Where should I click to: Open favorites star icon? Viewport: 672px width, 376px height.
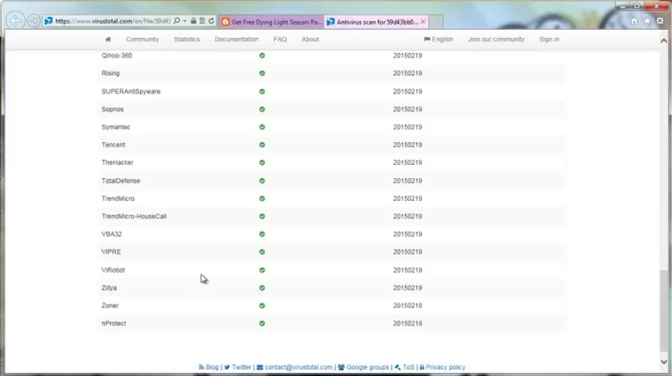[647, 21]
